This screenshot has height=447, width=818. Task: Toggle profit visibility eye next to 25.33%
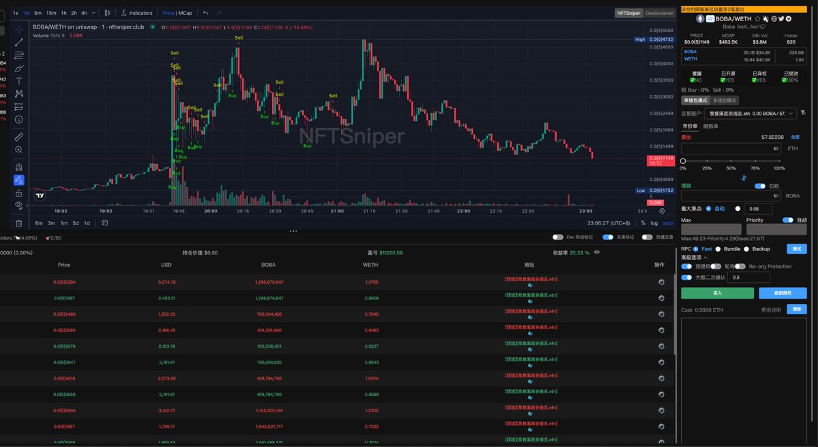coord(596,252)
